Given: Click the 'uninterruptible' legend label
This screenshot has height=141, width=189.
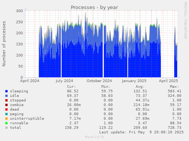Looking at the screenshot, I should (27, 119).
